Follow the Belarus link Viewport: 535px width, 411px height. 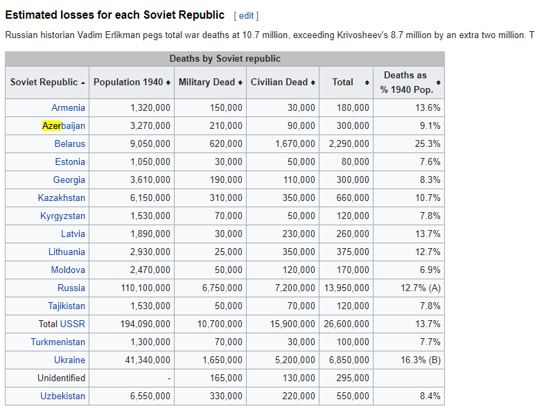coord(69,143)
